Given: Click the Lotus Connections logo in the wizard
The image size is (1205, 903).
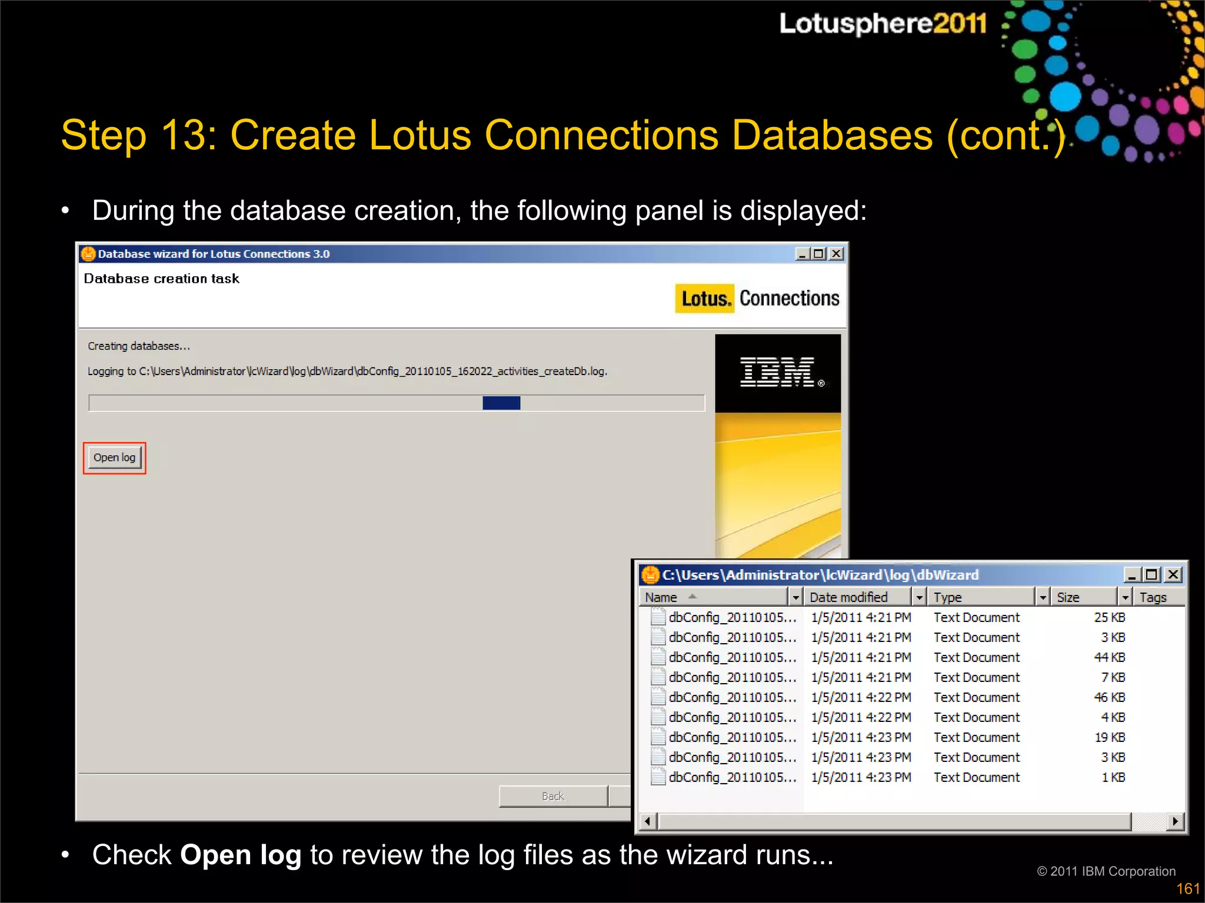Looking at the screenshot, I should point(757,299).
